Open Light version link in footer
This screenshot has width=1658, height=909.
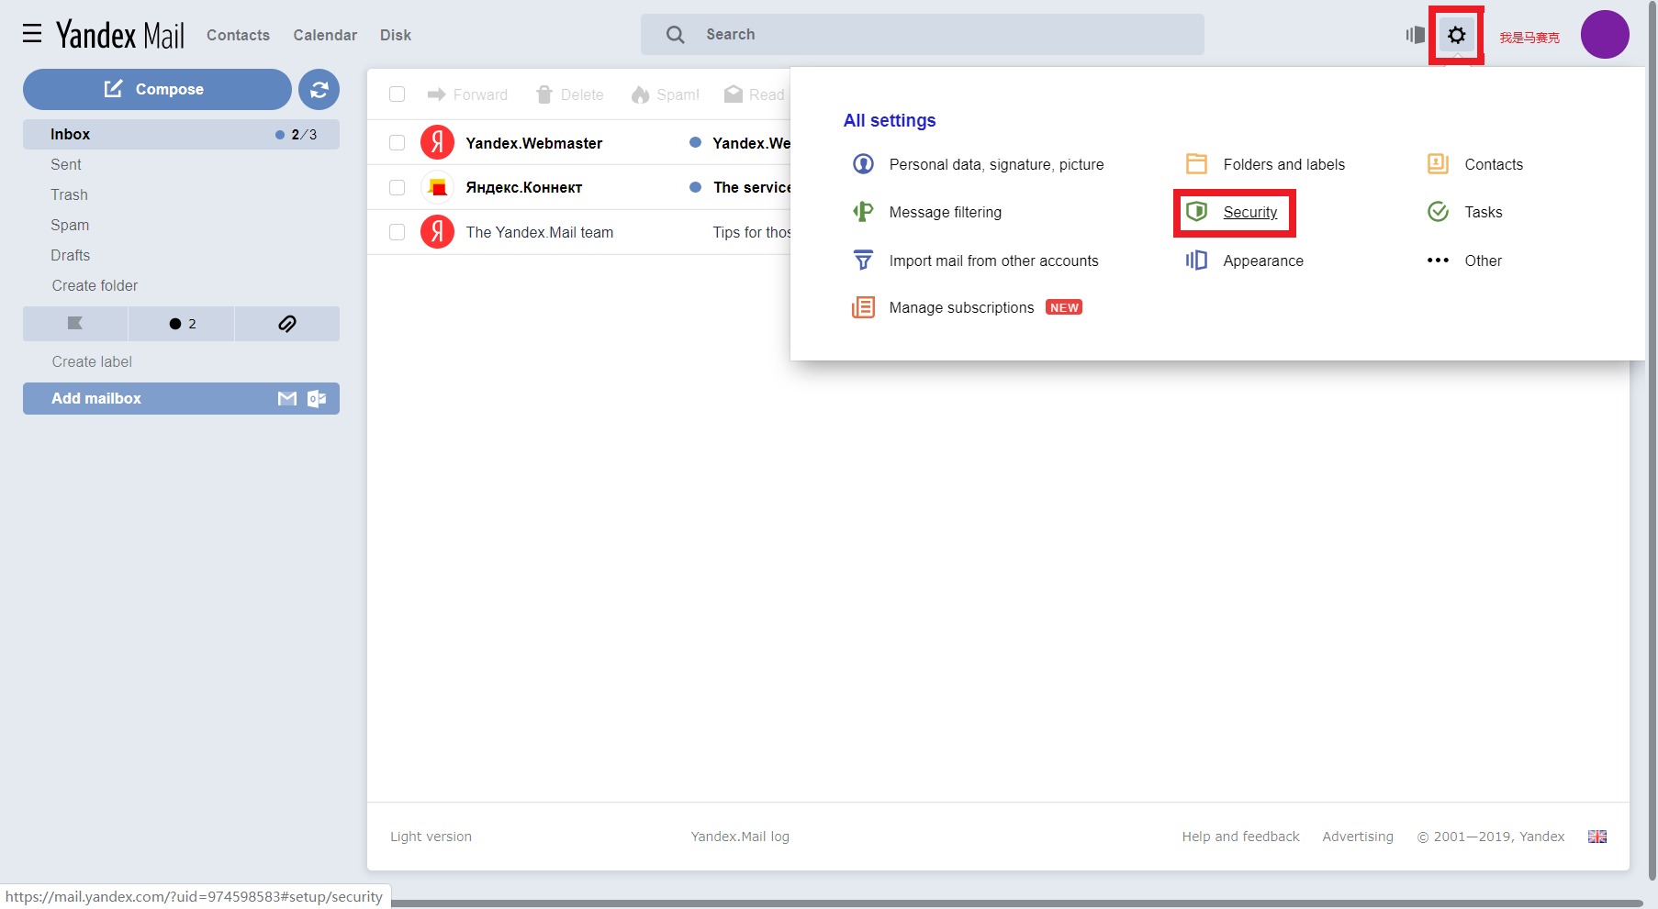tap(431, 837)
